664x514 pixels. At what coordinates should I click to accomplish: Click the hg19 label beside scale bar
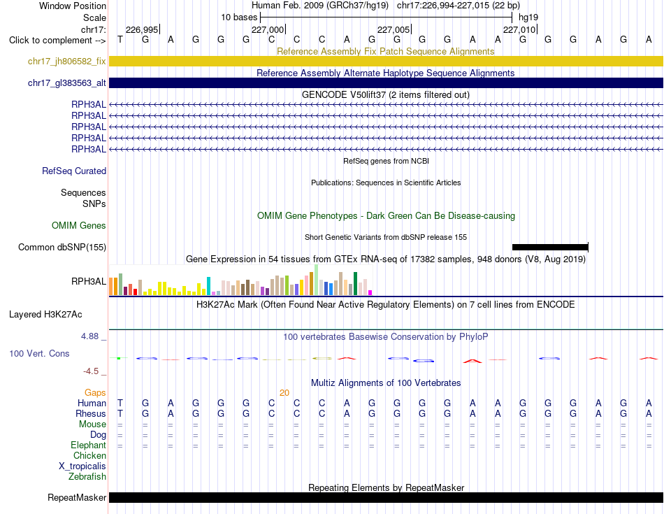tap(528, 17)
